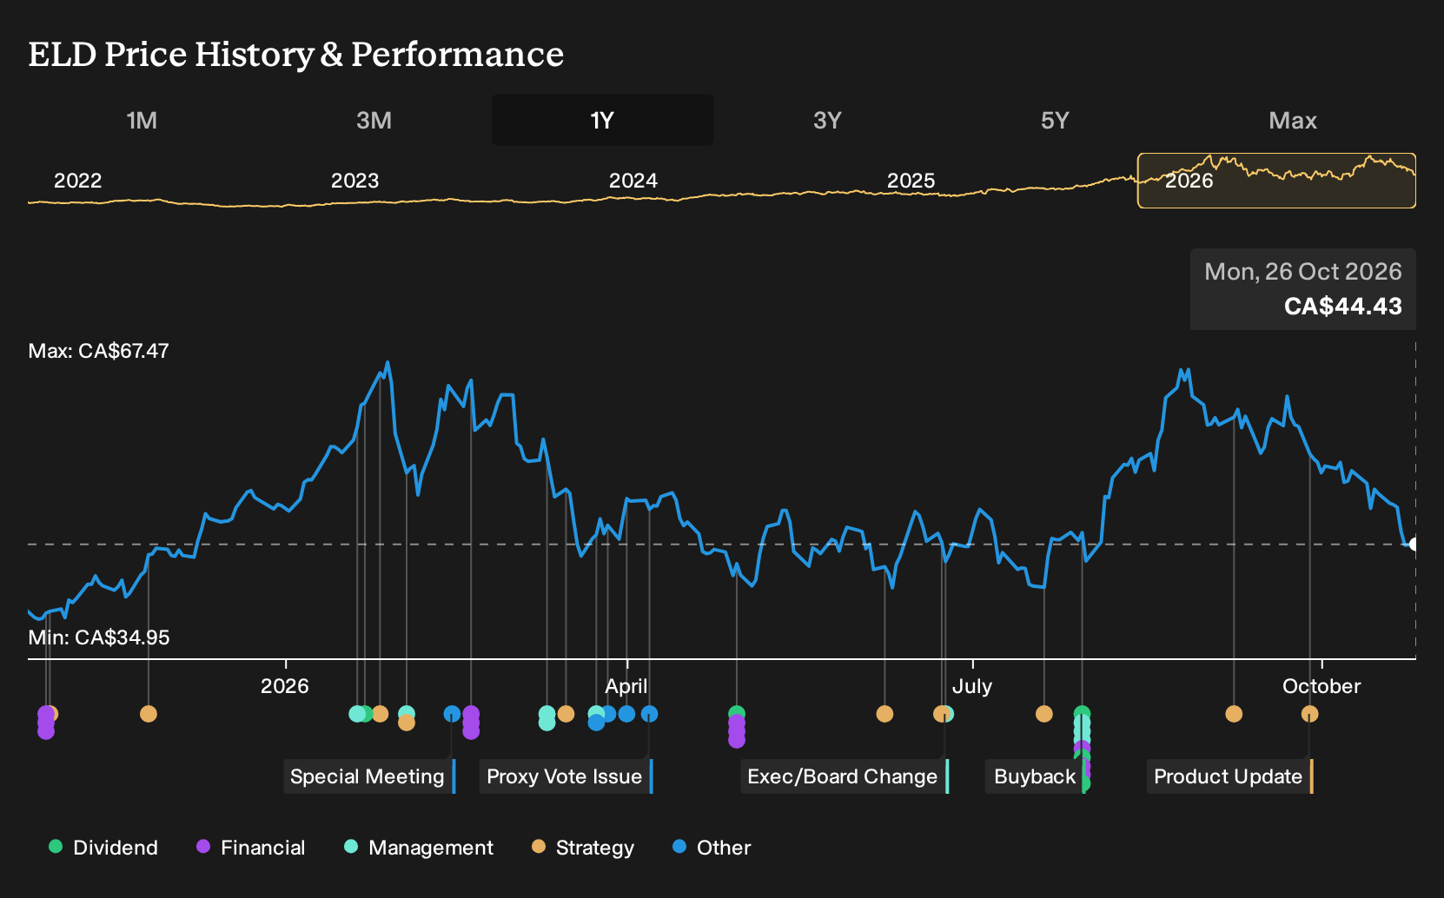Select the 1M time range tab
Viewport: 1444px width, 898px height.
coord(142,120)
